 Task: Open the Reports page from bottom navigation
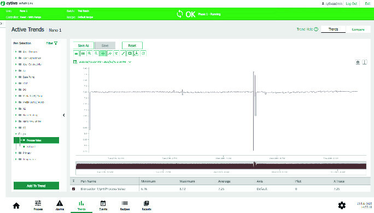pyautogui.click(x=147, y=205)
